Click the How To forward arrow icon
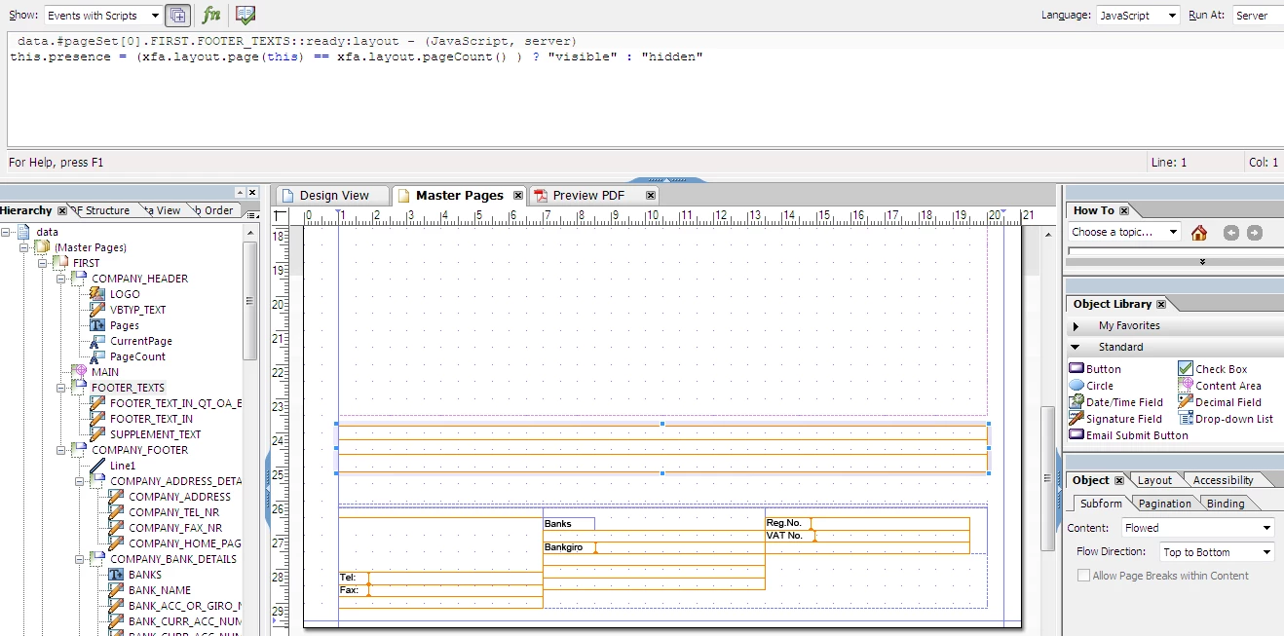Viewport: 1284px width, 636px height. pos(1255,233)
